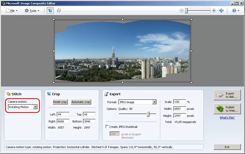The width and height of the screenshot is (245, 154).
Task: Click the thumbnail size pixels field
Action: click(115, 134)
